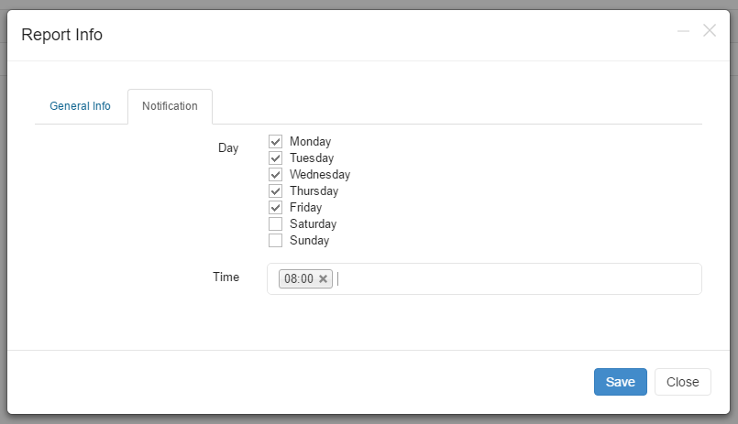Click the Monday label text

pyautogui.click(x=310, y=142)
